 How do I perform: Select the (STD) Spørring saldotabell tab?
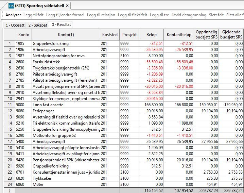coord(39,6)
